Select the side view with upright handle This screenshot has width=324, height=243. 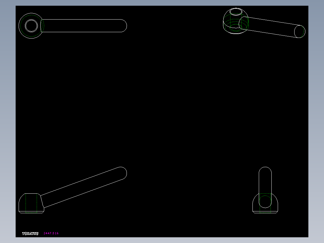pos(265,190)
